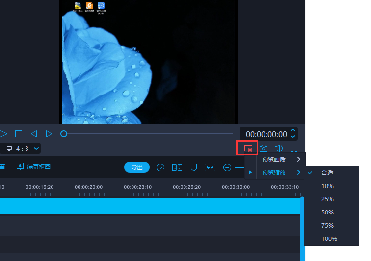Select the 合适 fit zoom option
Viewport: 371px width, 261px height.
[327, 173]
